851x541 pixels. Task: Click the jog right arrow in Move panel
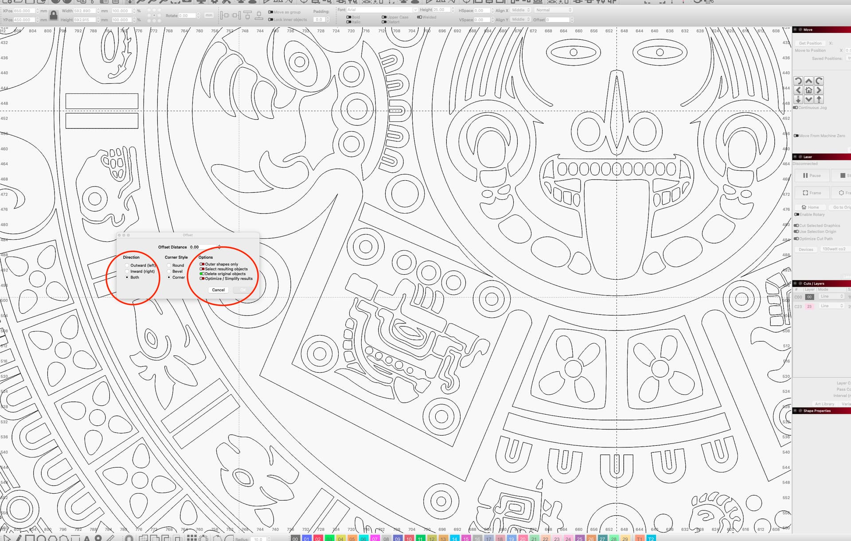tap(819, 90)
